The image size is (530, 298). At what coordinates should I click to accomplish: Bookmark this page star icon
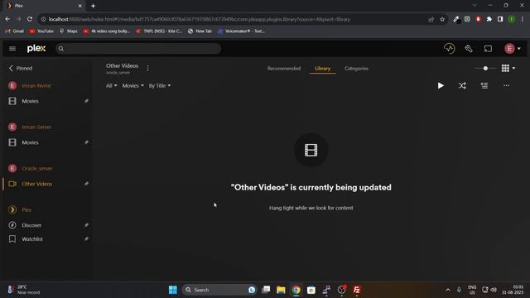442,19
